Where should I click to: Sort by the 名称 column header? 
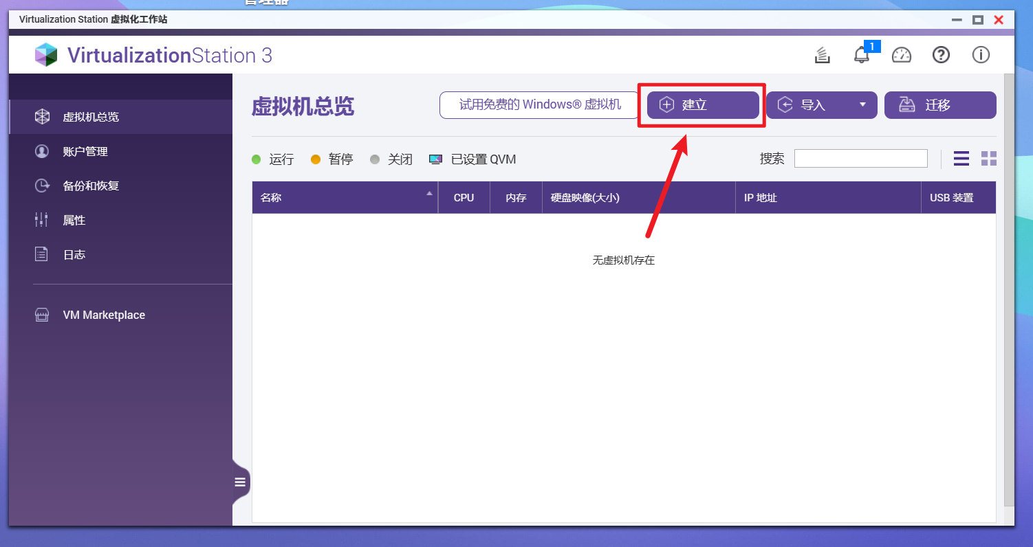point(345,198)
